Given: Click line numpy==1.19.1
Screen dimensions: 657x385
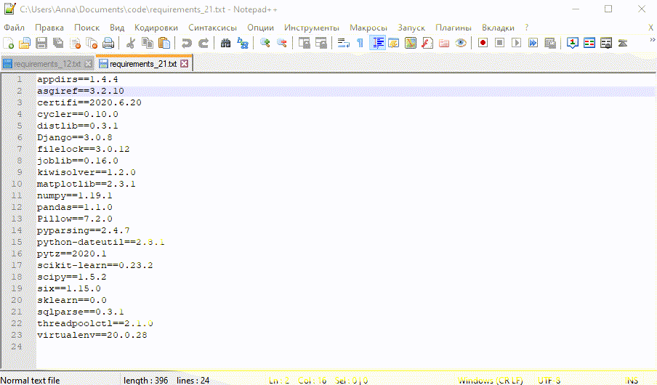Looking at the screenshot, I should point(75,195).
